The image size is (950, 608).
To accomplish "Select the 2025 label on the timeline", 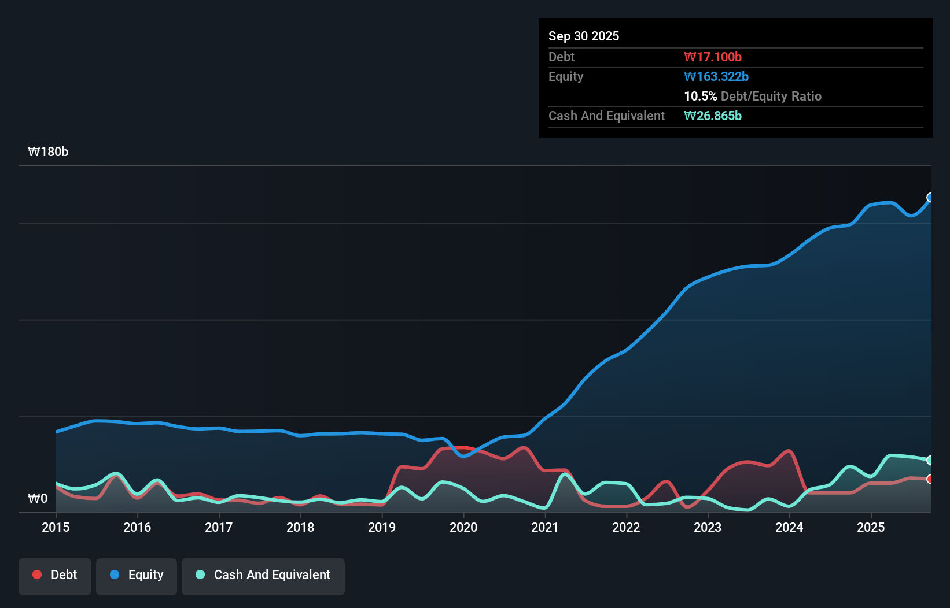I will coord(871,528).
